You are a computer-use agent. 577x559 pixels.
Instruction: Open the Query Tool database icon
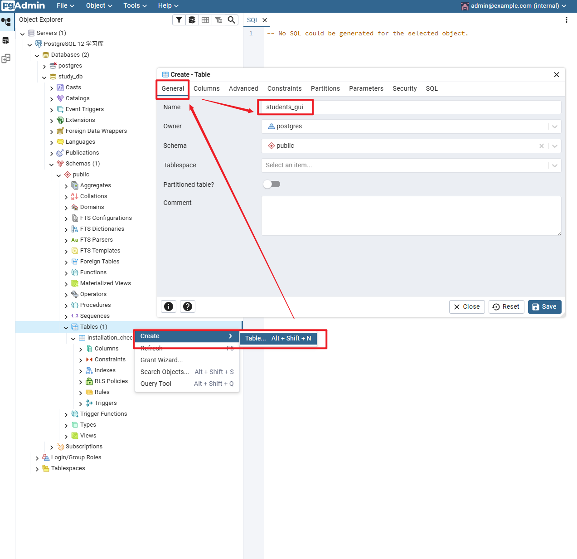tap(192, 20)
